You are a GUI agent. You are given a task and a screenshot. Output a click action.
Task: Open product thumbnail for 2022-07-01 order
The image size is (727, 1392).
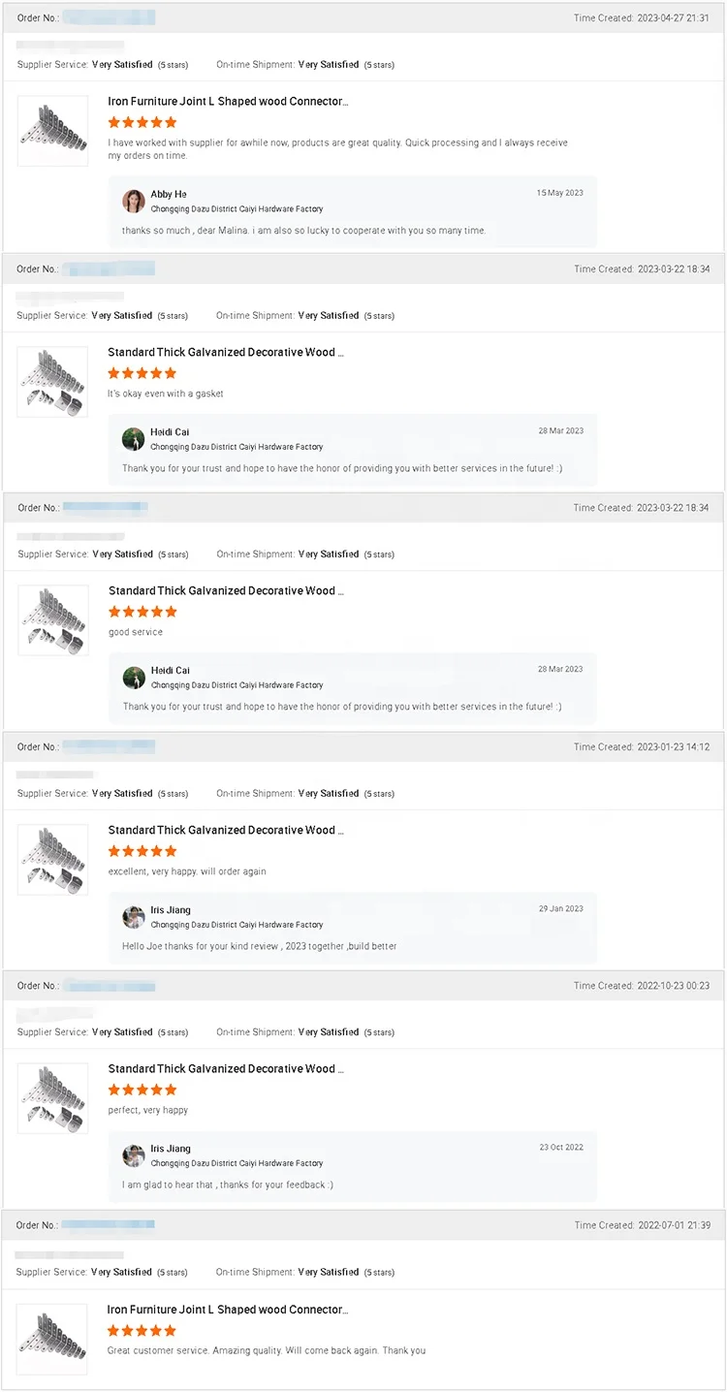(x=52, y=1339)
